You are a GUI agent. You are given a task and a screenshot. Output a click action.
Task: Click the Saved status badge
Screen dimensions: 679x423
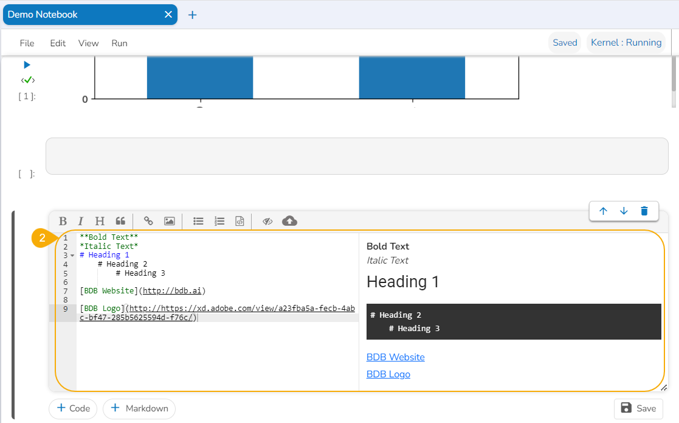[x=565, y=43]
